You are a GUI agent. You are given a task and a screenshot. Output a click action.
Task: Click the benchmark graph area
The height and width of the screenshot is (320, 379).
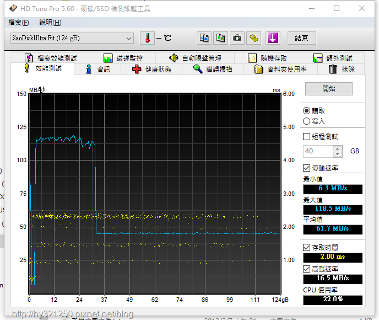click(x=155, y=194)
